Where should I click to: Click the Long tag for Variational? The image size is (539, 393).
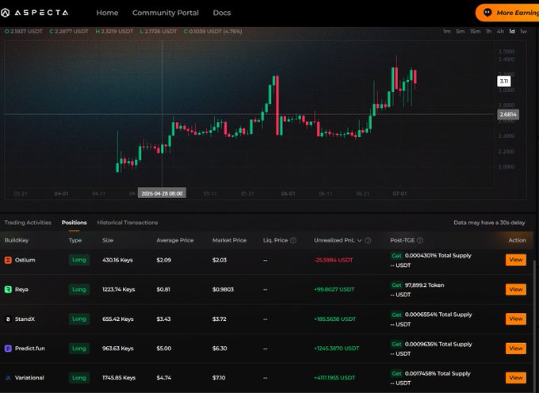pyautogui.click(x=79, y=378)
